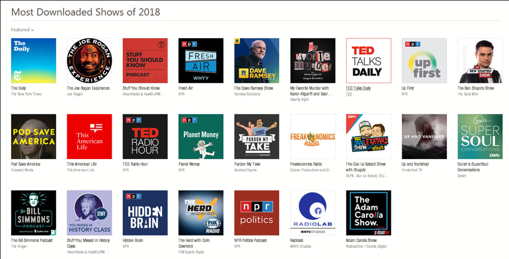The image size is (509, 259).
Task: Select Pardon My Take artwork
Action: point(257,137)
